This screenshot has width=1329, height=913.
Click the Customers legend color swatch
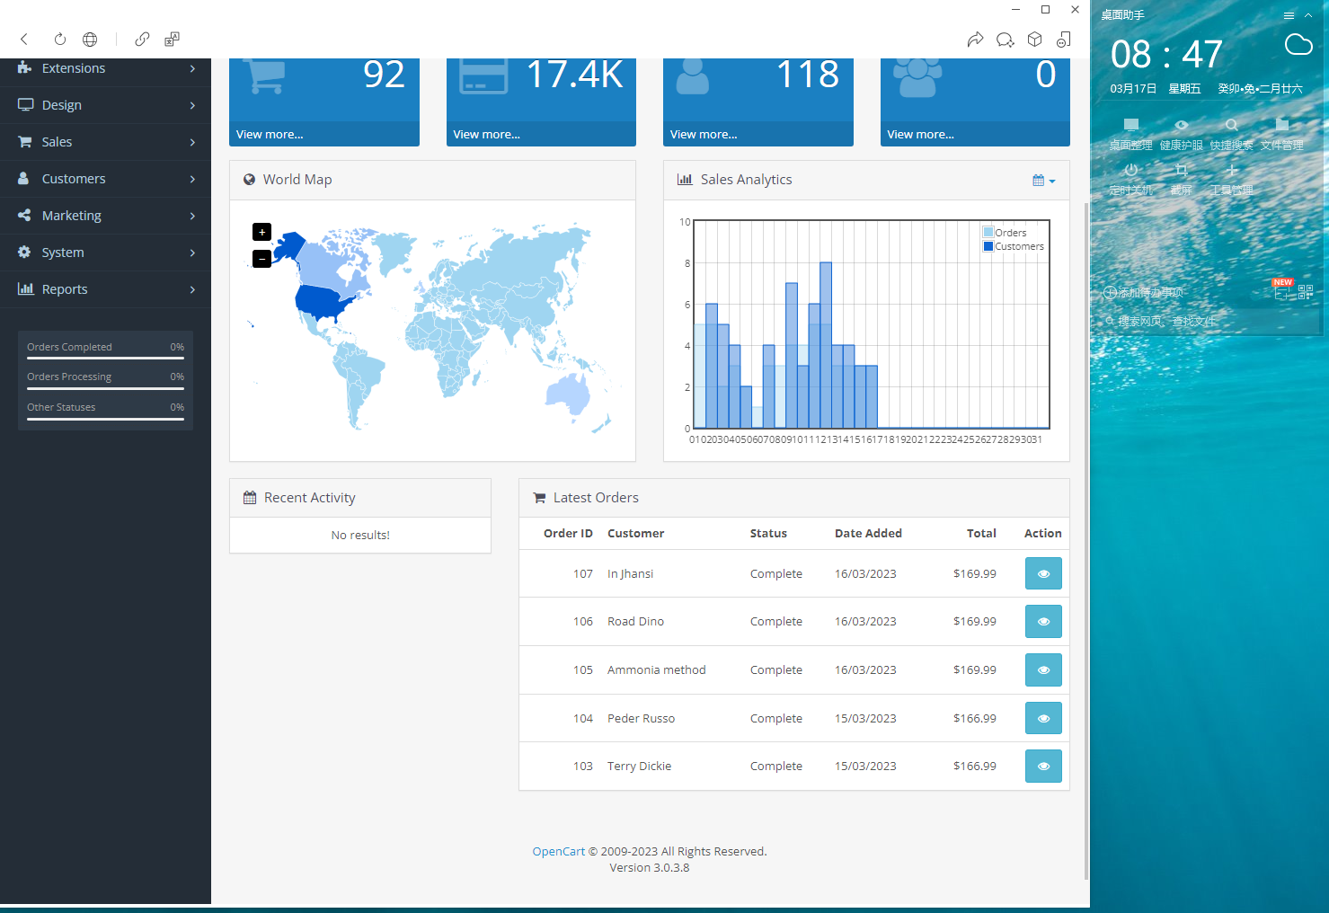tap(988, 246)
